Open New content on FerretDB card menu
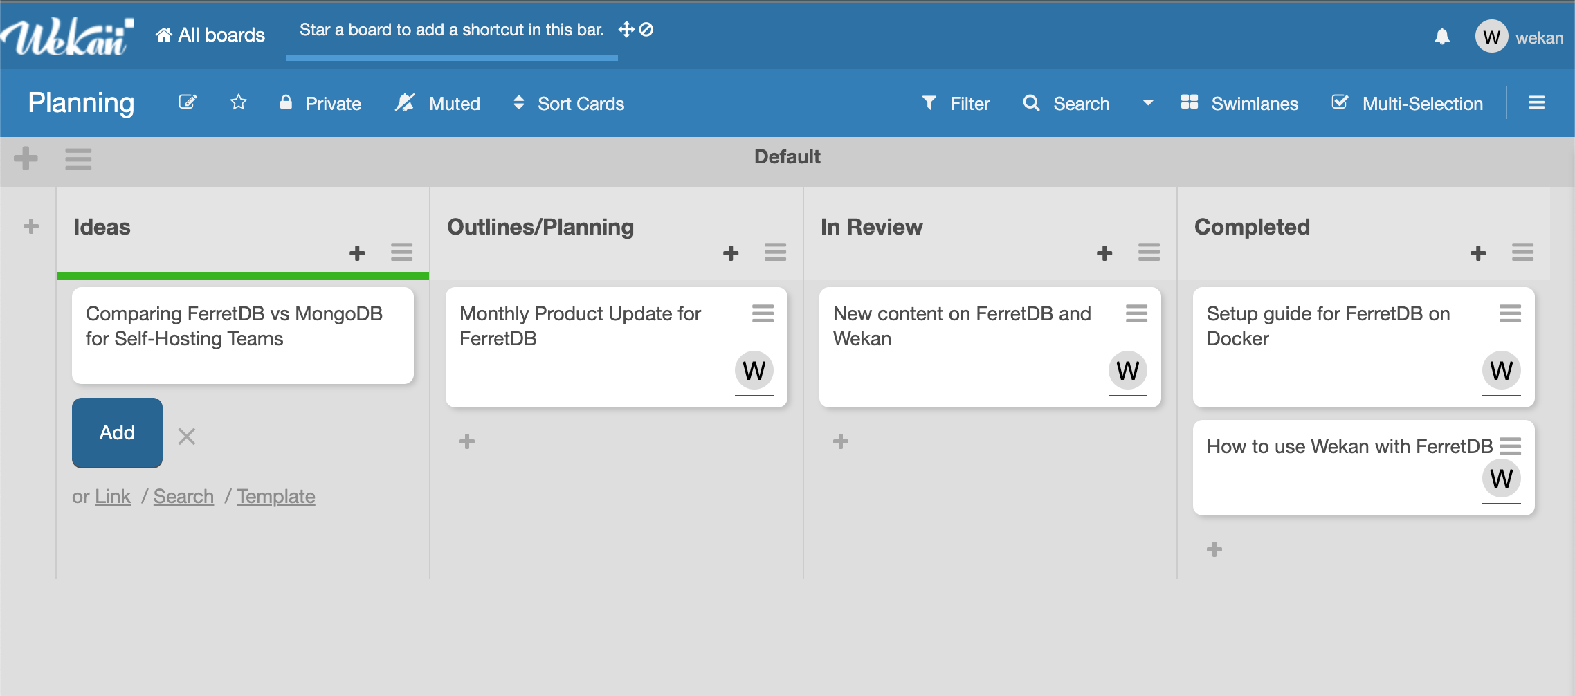Viewport: 1575px width, 696px height. point(1137,313)
